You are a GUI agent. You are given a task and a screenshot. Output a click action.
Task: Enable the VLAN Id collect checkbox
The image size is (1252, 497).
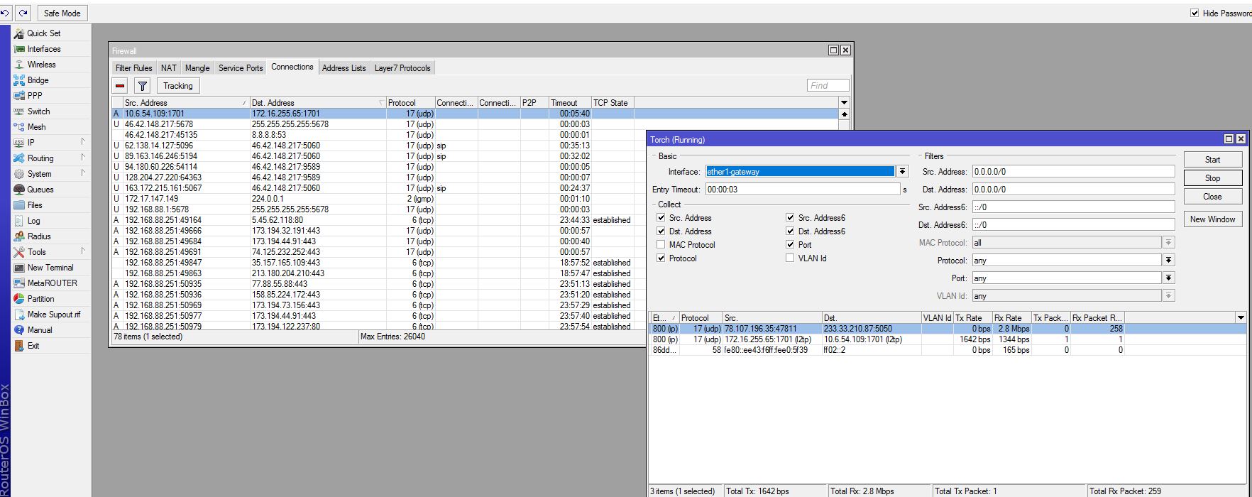(790, 258)
